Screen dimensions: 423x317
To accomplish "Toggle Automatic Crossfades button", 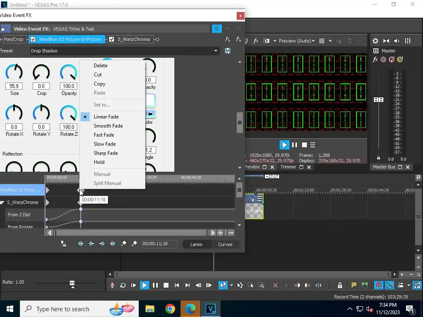I will pyautogui.click(x=390, y=285).
